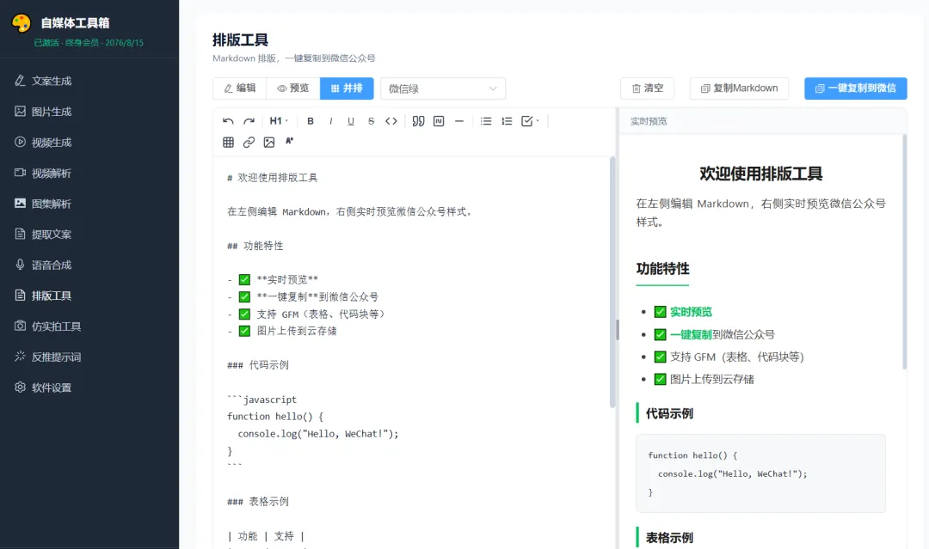
Task: Insert a horizontal rule divider
Action: tap(459, 121)
